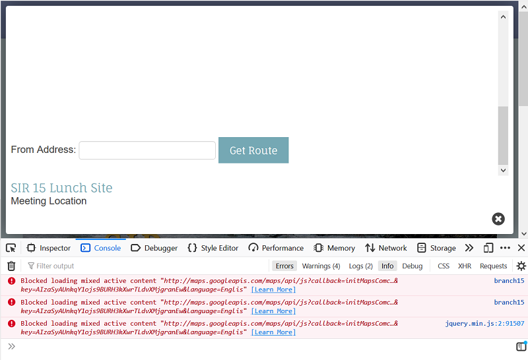This screenshot has height=360, width=528.
Task: Activate the element picker tool
Action: point(11,248)
